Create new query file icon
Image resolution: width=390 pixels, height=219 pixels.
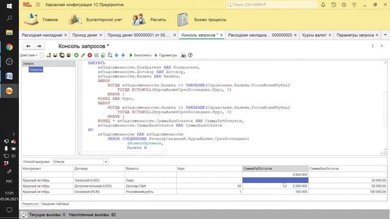coord(42,55)
